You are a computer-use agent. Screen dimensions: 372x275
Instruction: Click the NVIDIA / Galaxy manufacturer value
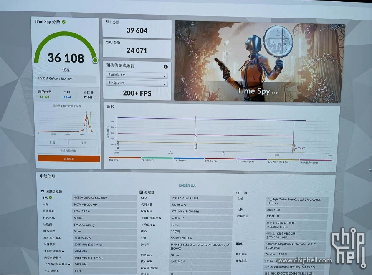click(x=104, y=225)
